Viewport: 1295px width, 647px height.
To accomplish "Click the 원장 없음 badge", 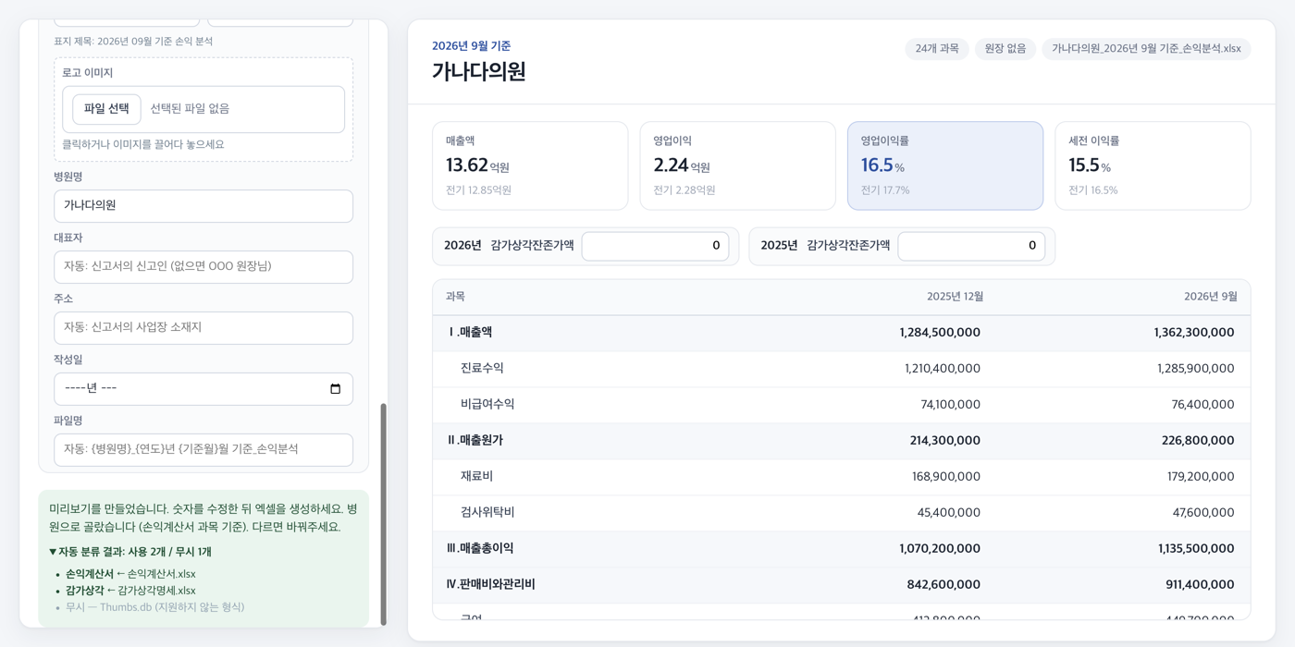I will [1005, 49].
